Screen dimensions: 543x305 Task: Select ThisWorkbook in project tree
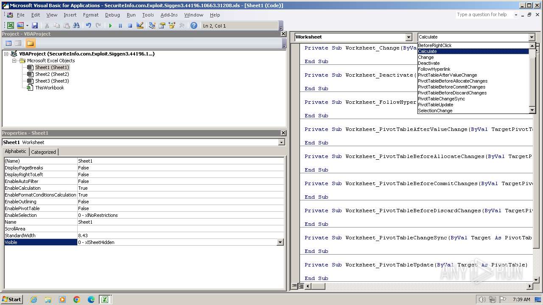click(50, 88)
